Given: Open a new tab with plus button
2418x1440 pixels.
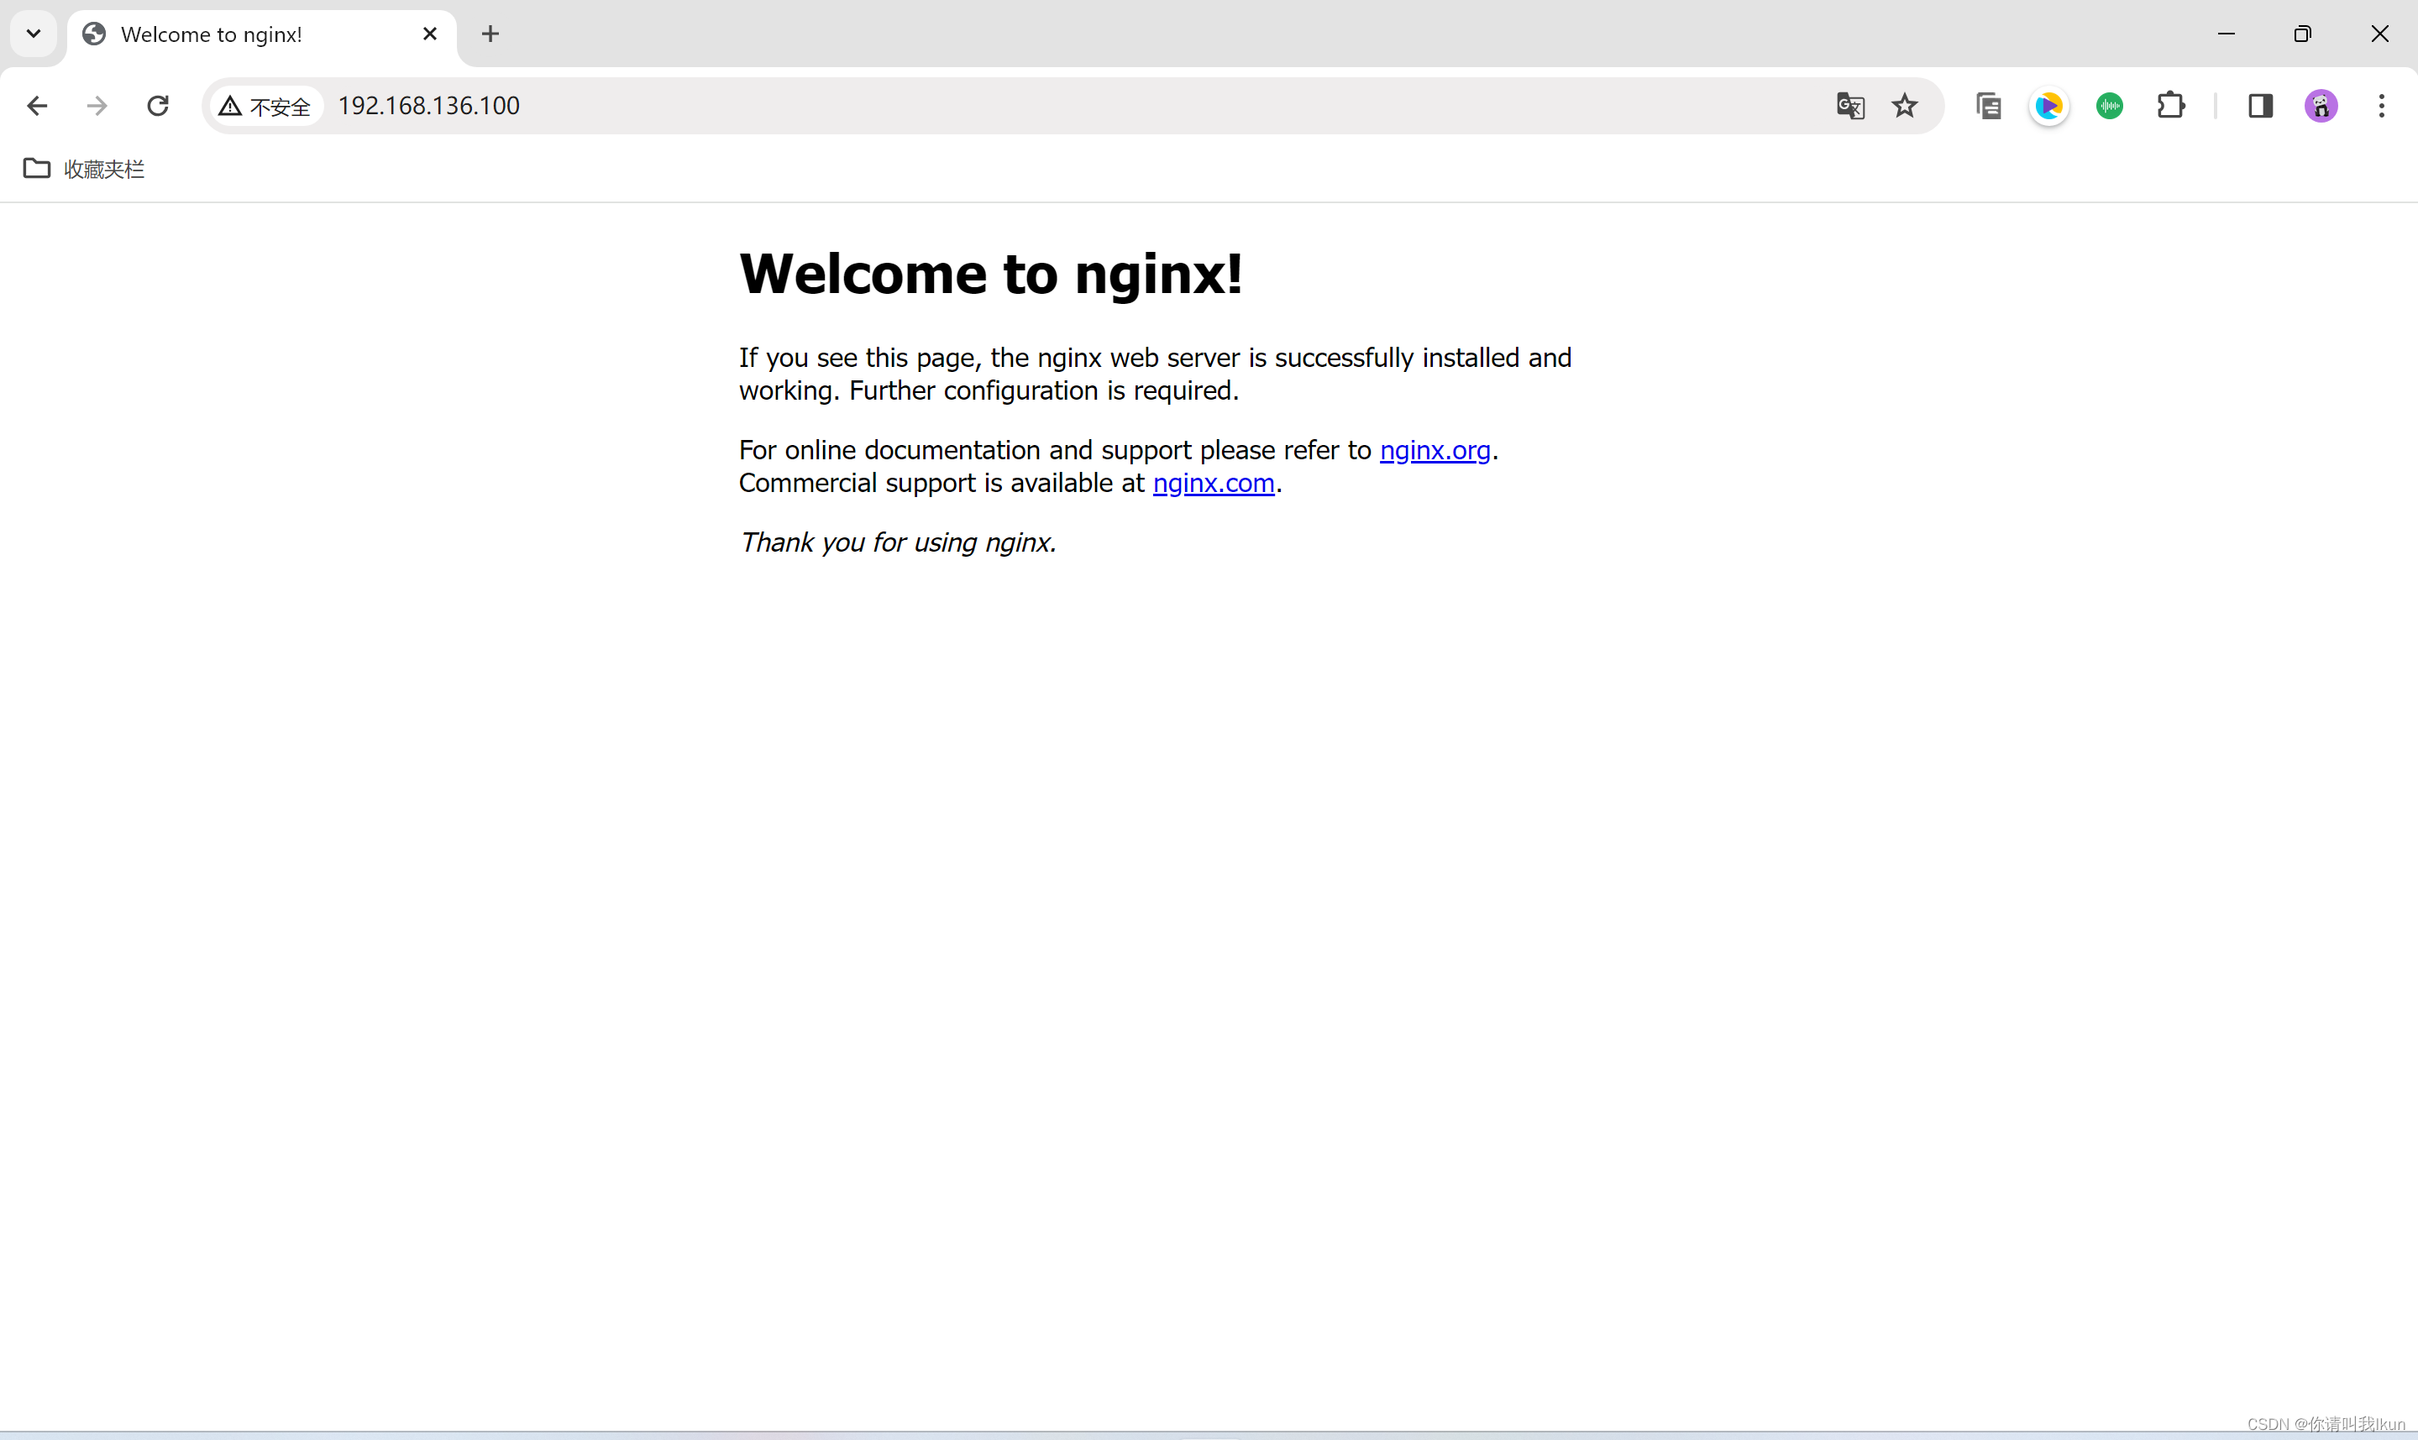Looking at the screenshot, I should [490, 35].
